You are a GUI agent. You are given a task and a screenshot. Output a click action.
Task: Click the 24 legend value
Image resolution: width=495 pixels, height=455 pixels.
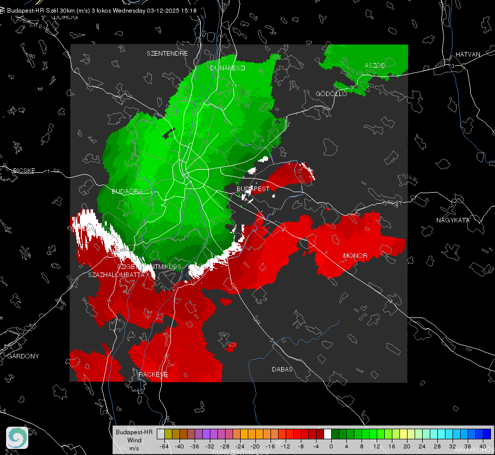pos(422,446)
